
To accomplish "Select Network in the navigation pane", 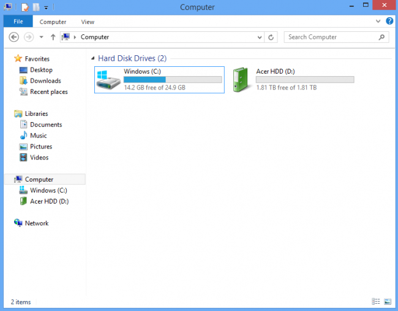I will [37, 223].
